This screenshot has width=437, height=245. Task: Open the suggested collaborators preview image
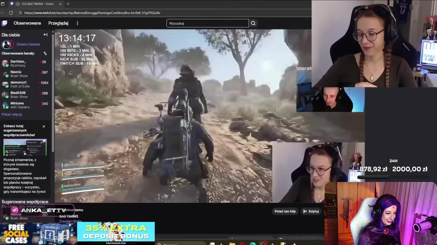(25, 147)
